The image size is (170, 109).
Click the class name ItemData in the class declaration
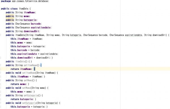tap(24, 9)
